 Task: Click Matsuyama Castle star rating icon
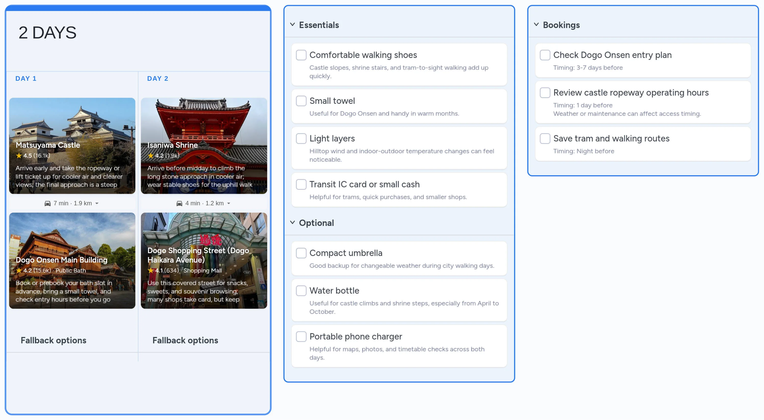(x=19, y=155)
